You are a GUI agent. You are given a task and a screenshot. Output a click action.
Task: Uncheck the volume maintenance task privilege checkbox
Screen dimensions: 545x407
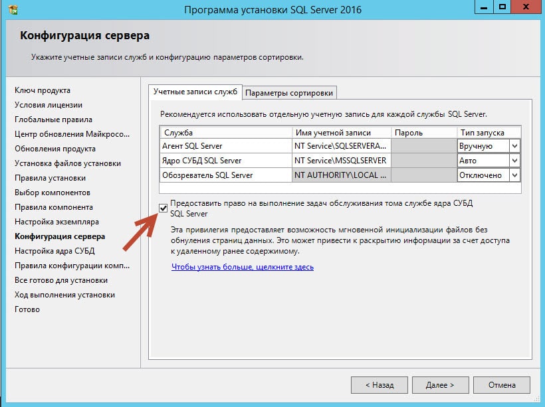coord(163,208)
